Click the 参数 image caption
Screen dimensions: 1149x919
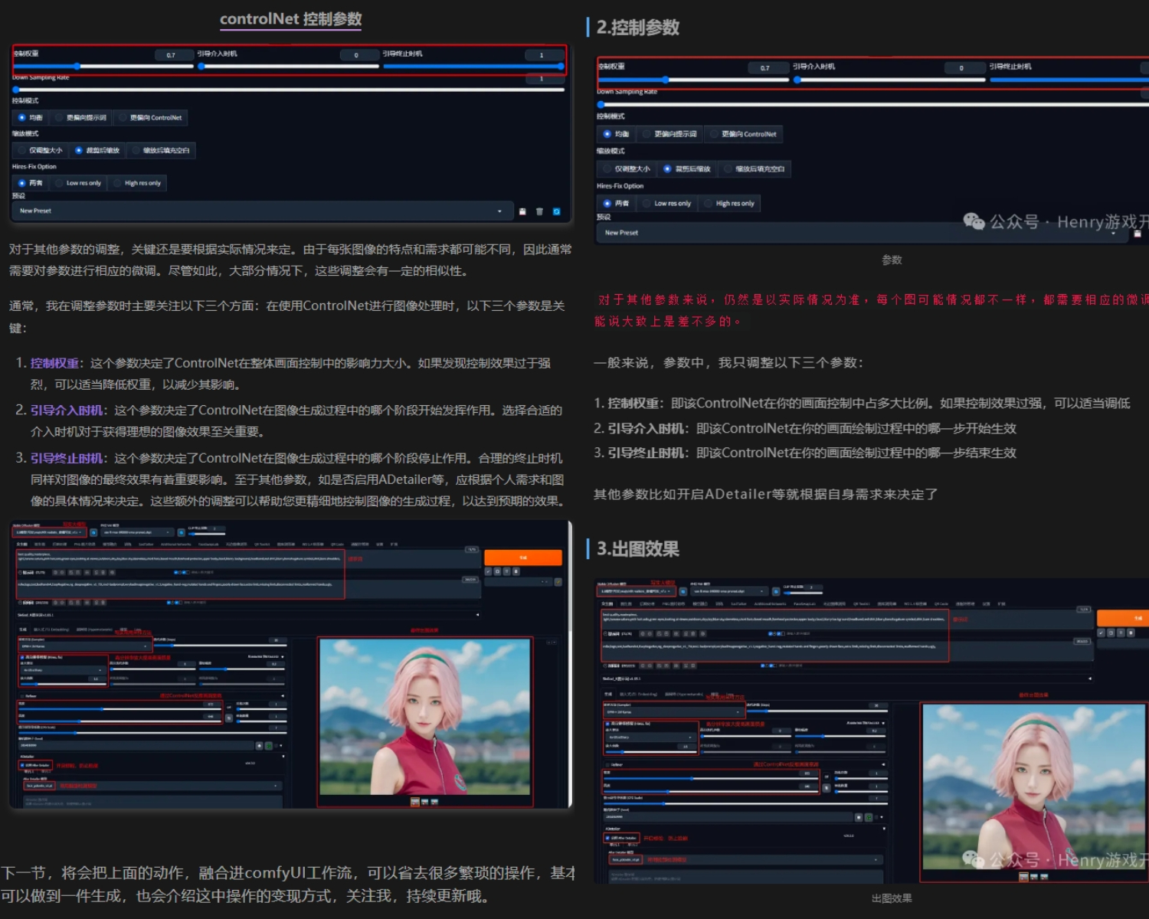click(x=892, y=260)
